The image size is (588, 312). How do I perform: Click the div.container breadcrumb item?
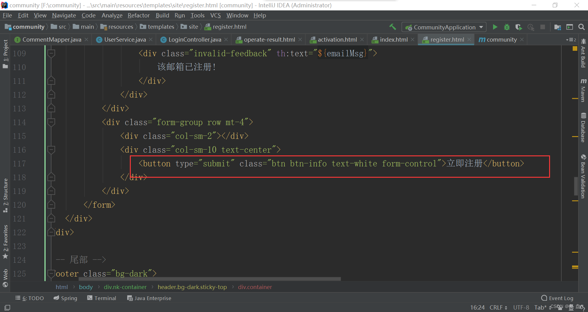pyautogui.click(x=255, y=287)
